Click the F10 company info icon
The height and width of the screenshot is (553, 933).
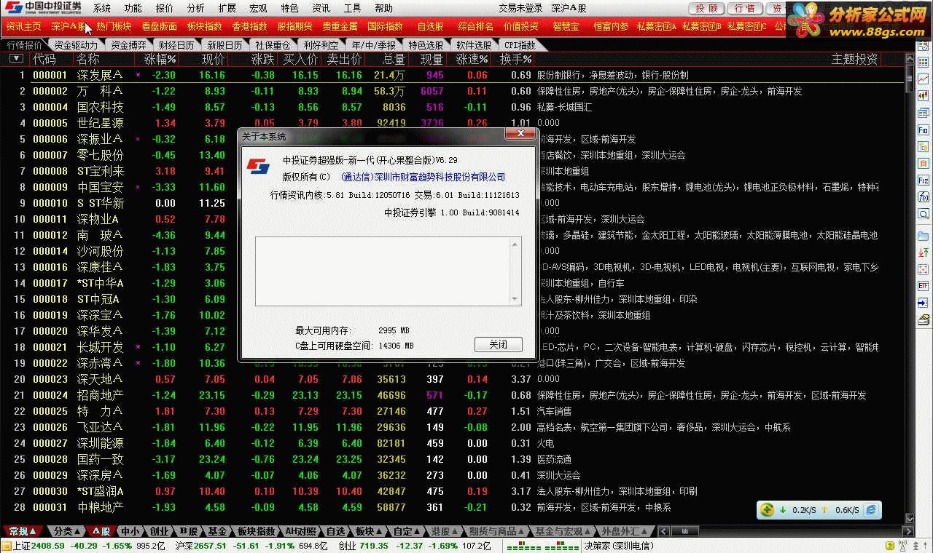pyautogui.click(x=923, y=130)
